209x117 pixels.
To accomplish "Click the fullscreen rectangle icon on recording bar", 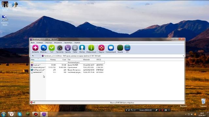I will (135, 110).
